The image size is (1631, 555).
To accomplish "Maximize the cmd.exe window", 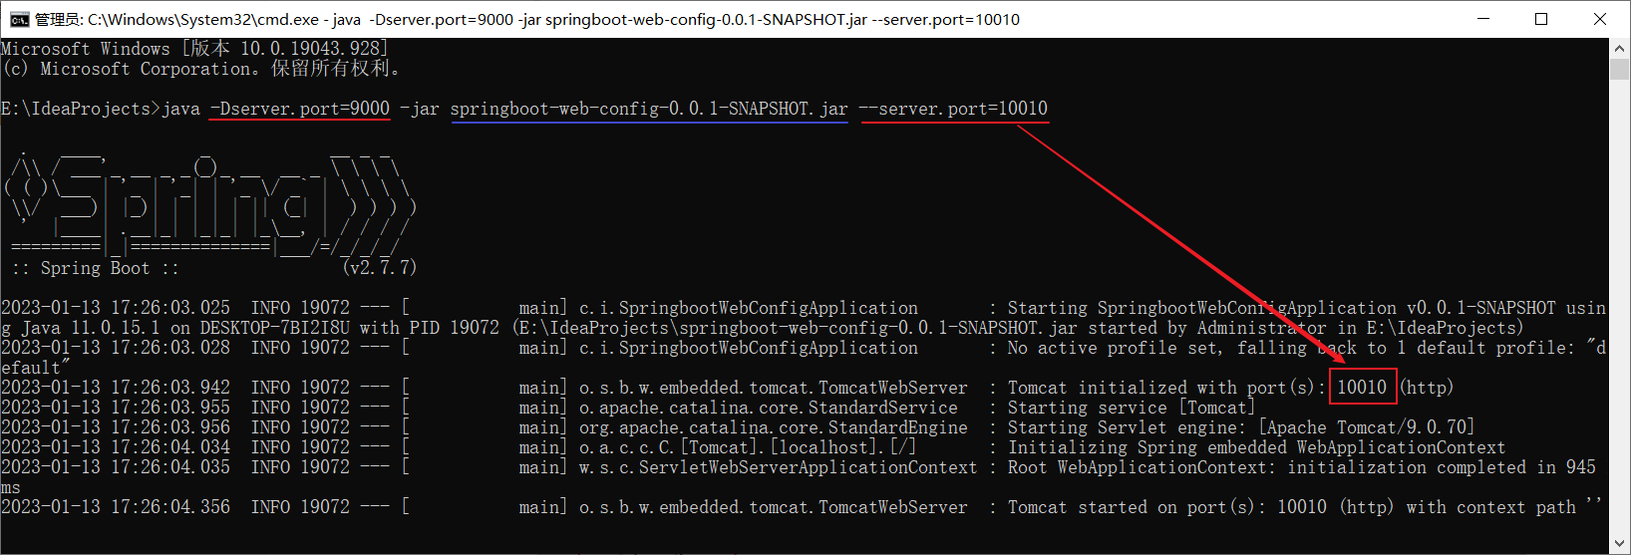I will pyautogui.click(x=1541, y=19).
